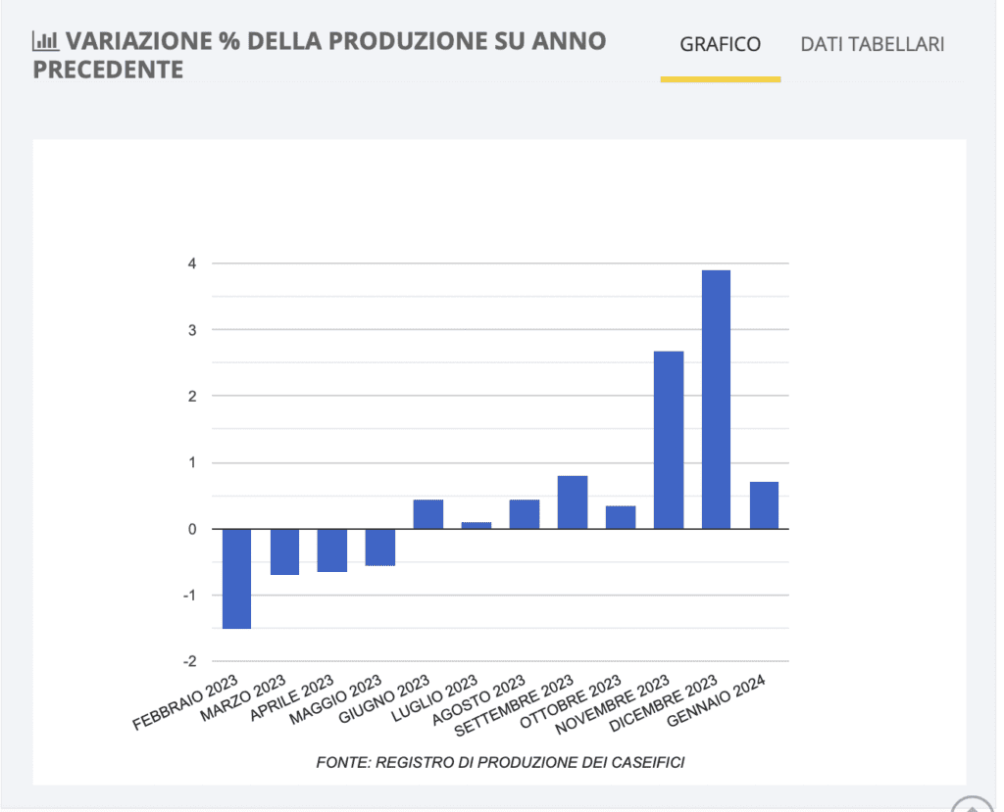Click the Agosto 2023 bar
Screen dimensions: 1004x812
coord(525,514)
